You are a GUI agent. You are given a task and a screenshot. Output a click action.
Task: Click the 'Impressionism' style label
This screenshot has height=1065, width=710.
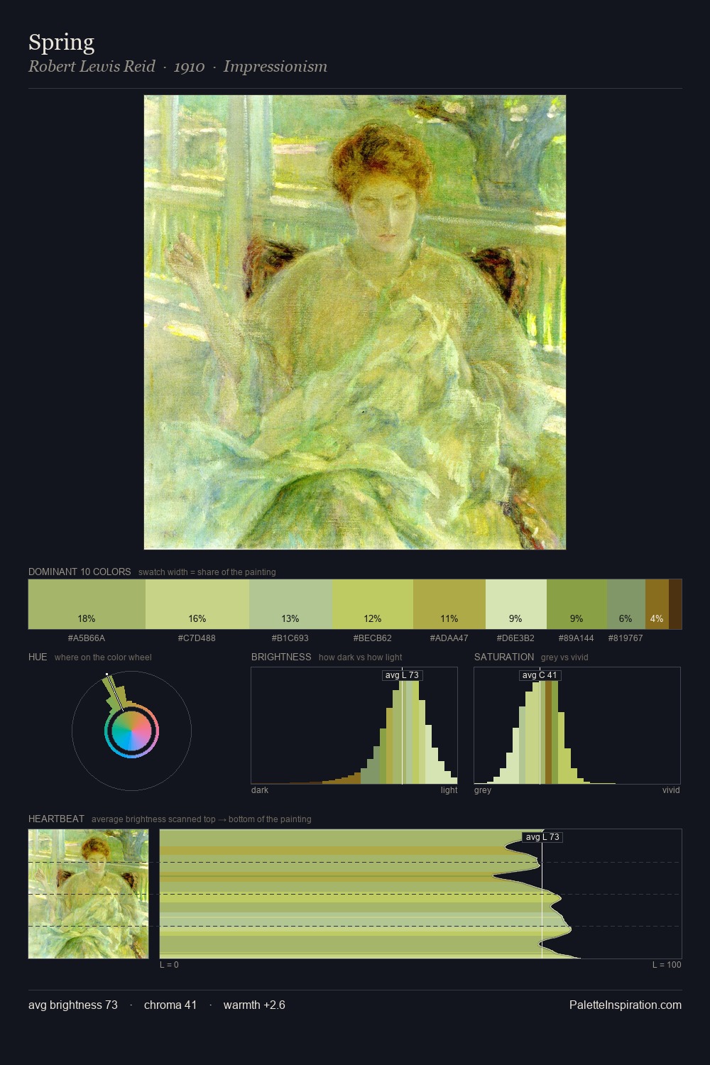pyautogui.click(x=275, y=67)
